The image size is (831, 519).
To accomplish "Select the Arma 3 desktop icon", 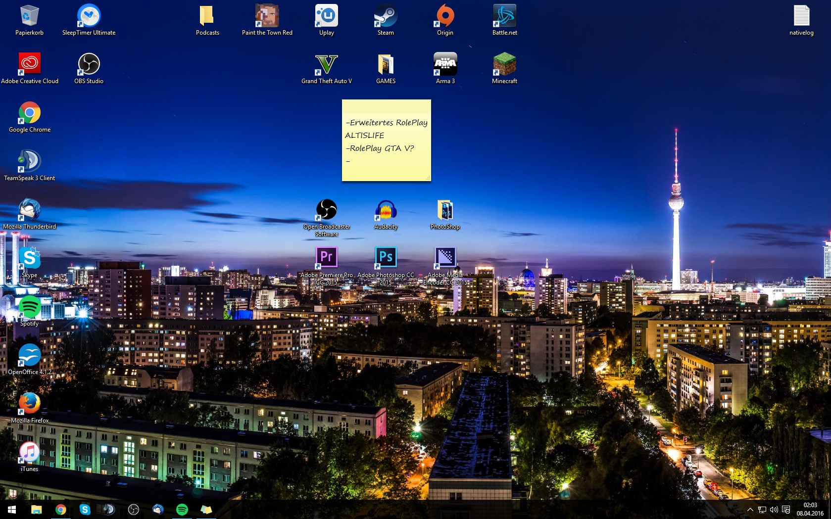I will point(445,65).
